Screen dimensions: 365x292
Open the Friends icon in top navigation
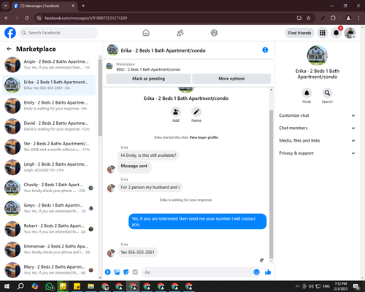pos(180,33)
